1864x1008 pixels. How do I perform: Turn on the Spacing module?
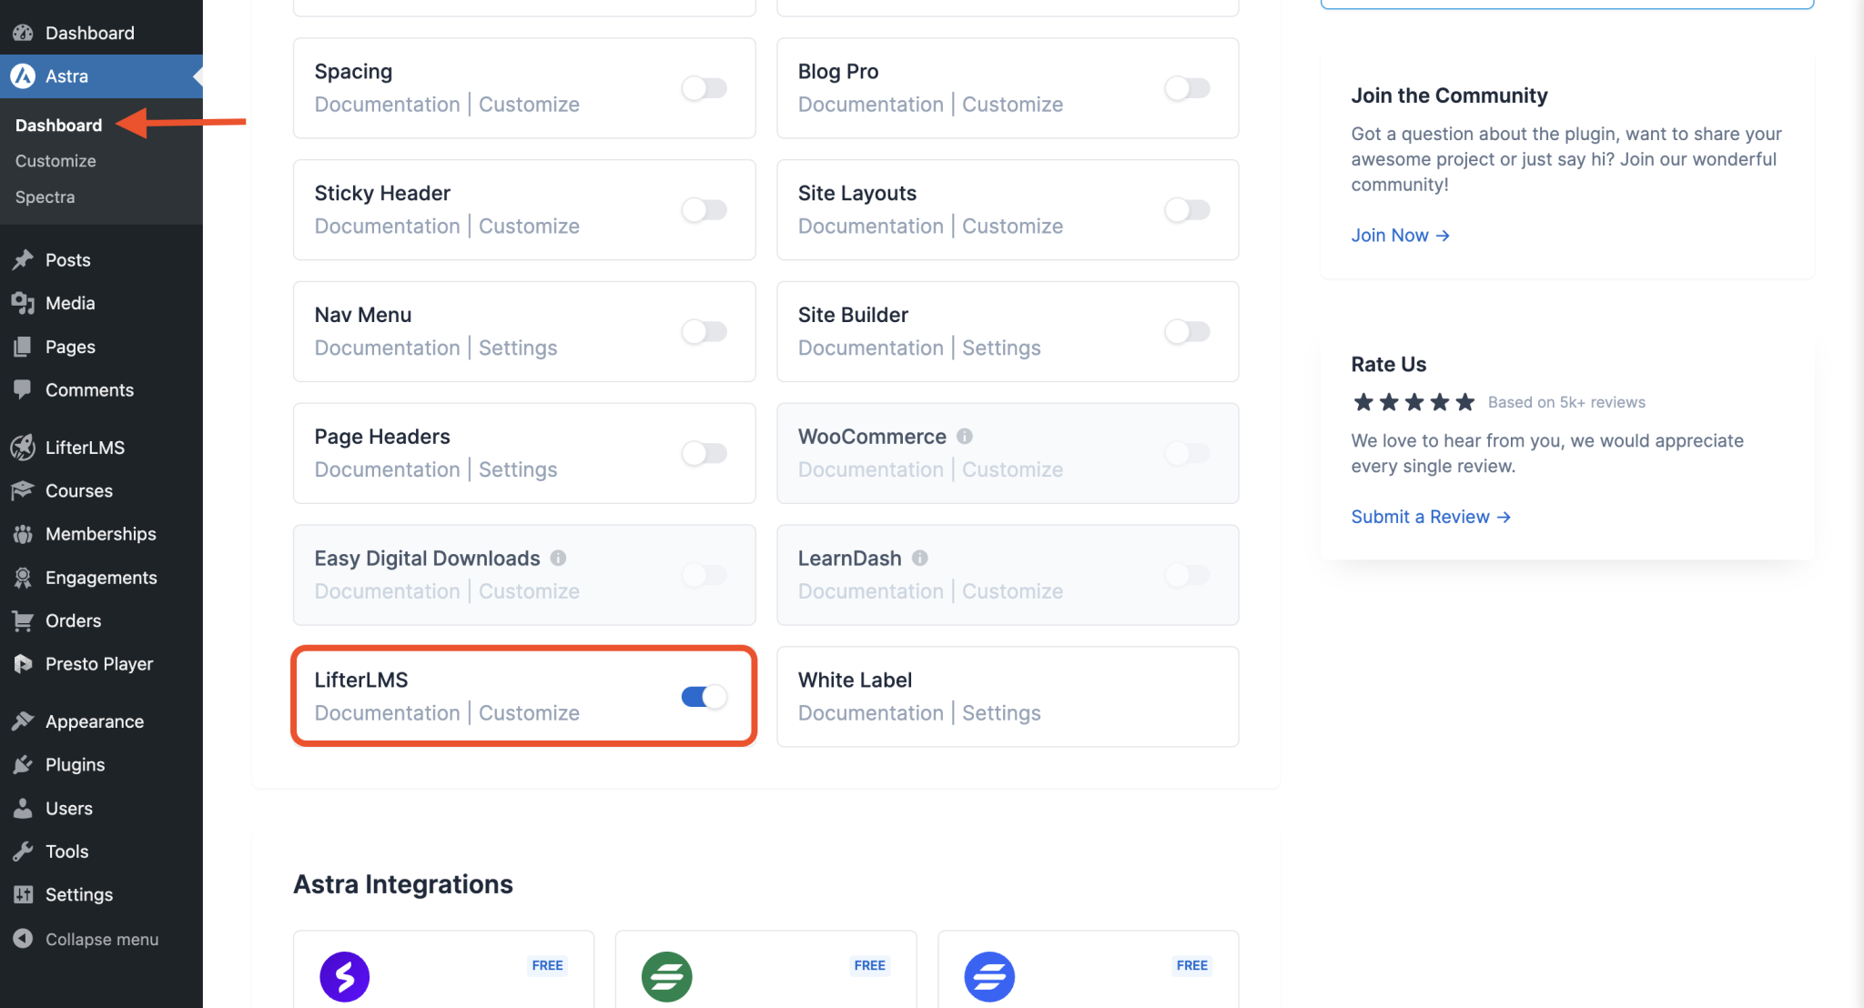point(704,88)
